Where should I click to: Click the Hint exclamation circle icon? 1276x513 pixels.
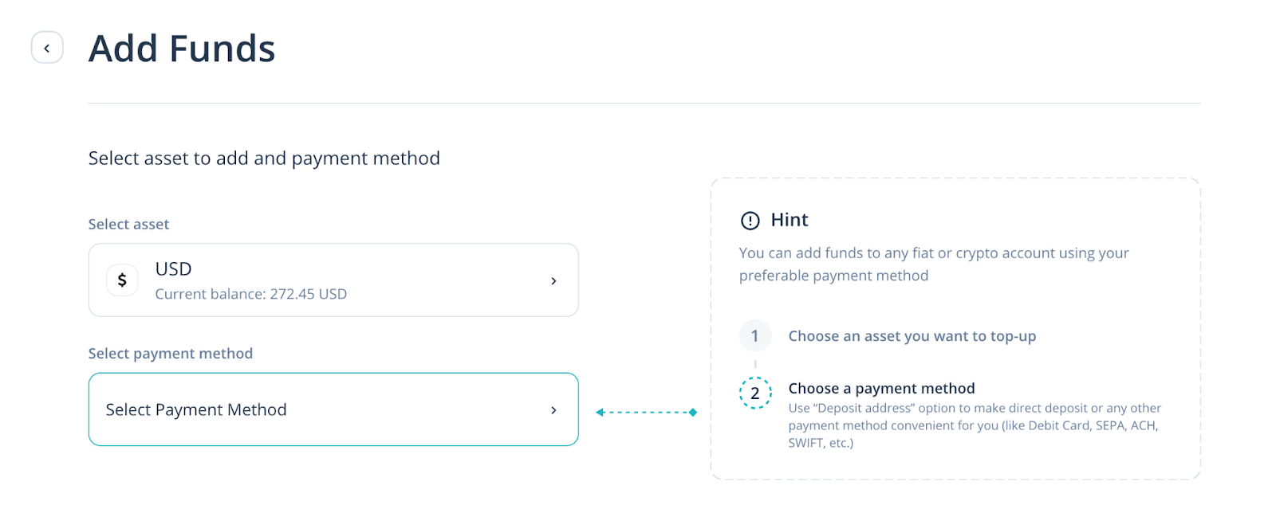(x=750, y=221)
